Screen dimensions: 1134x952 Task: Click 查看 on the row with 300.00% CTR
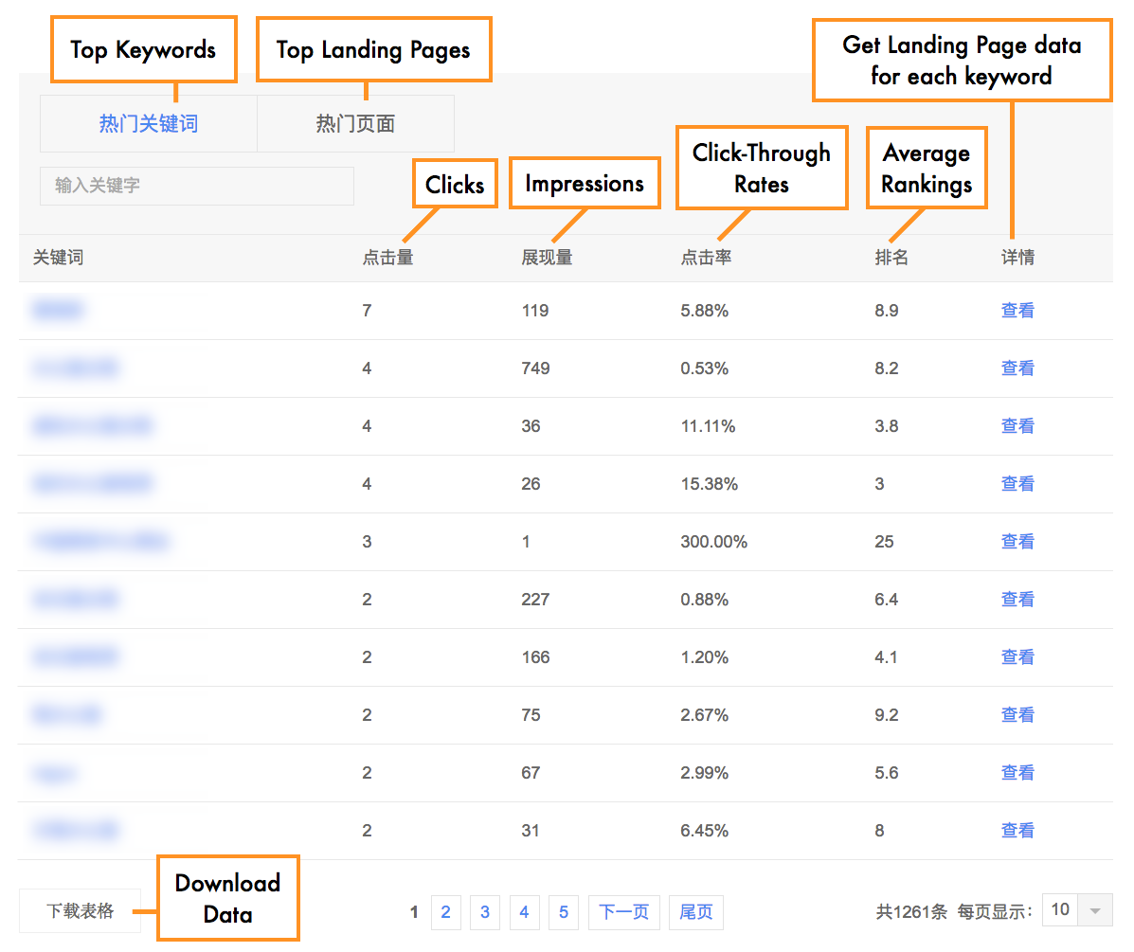coord(1017,541)
